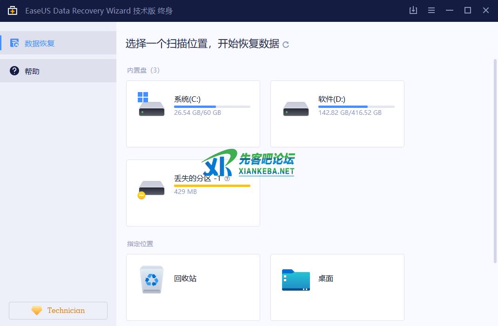Open the hamburger menu in title bar
This screenshot has width=498, height=326.
tap(431, 10)
